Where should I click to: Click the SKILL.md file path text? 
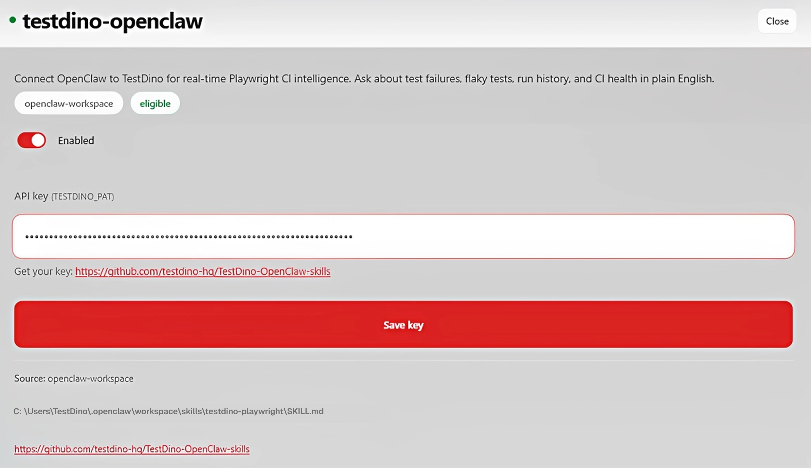coord(169,411)
